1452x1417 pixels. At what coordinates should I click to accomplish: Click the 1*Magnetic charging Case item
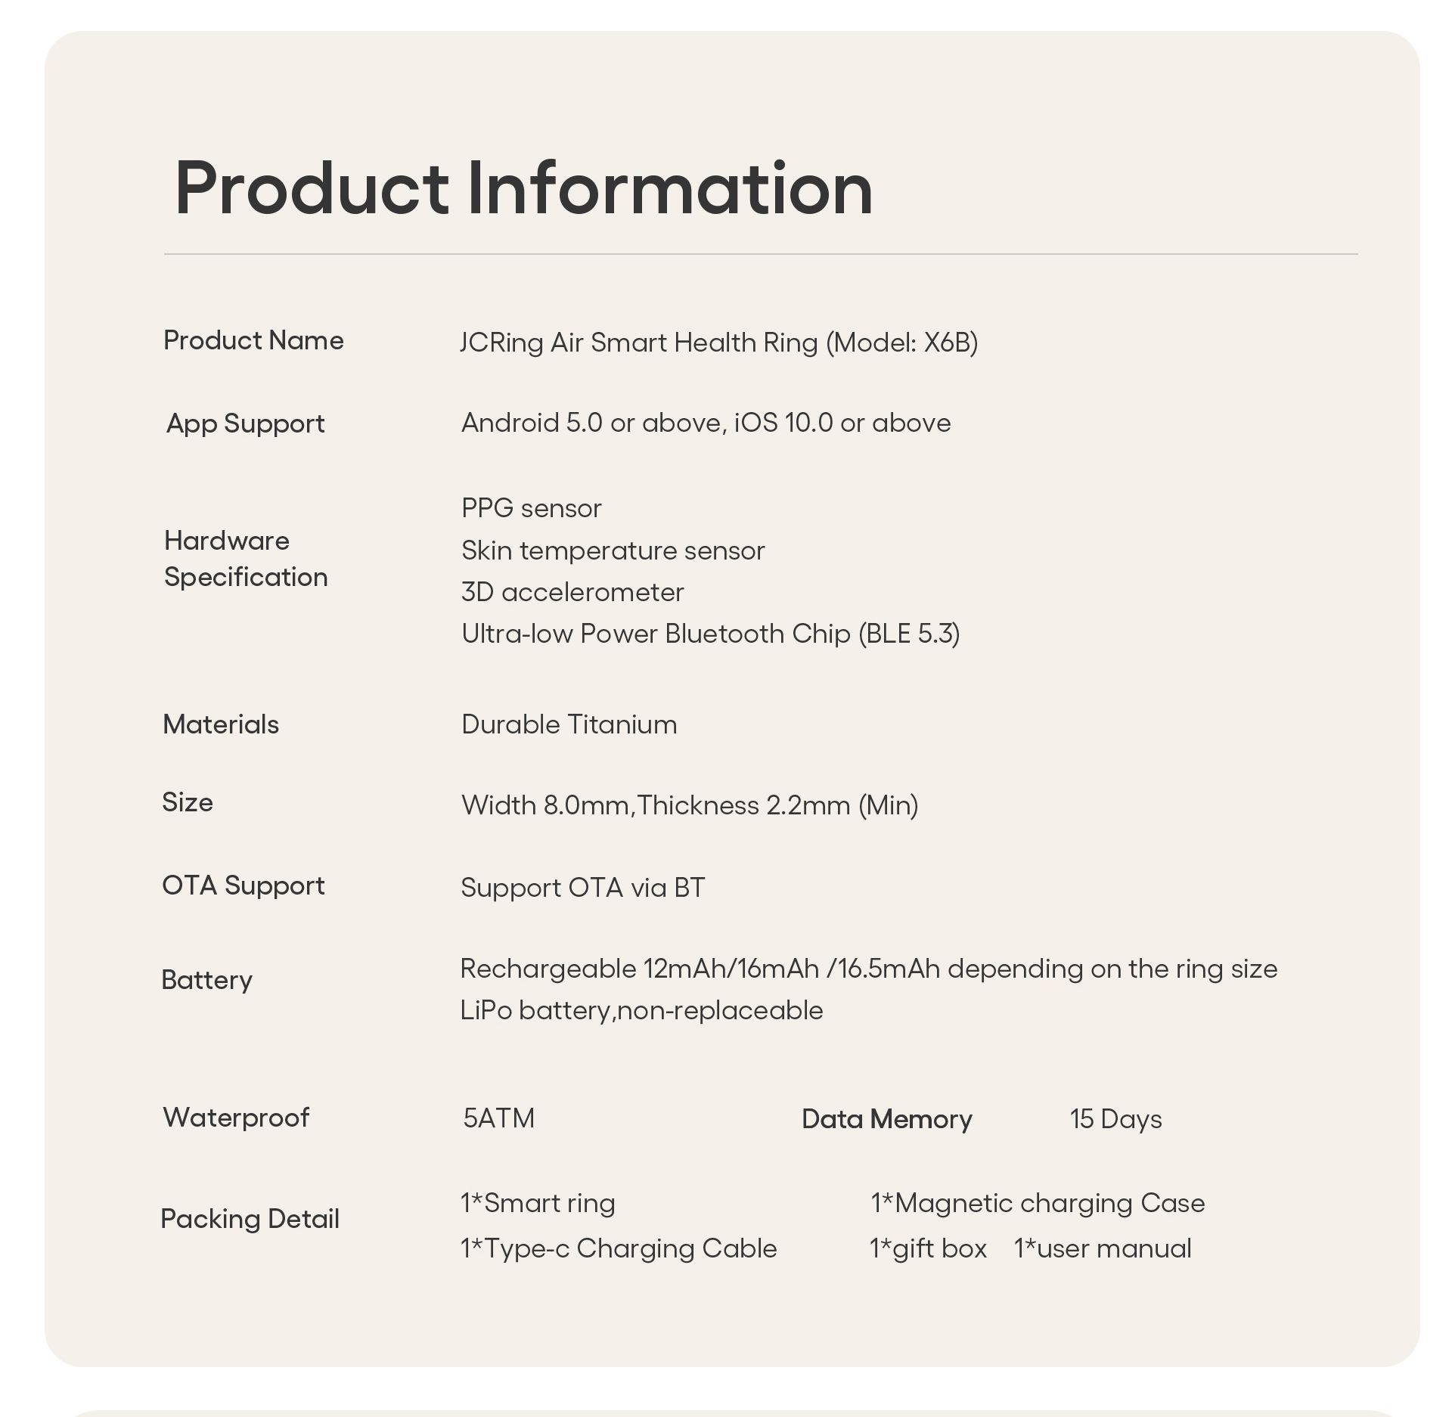1037,1203
